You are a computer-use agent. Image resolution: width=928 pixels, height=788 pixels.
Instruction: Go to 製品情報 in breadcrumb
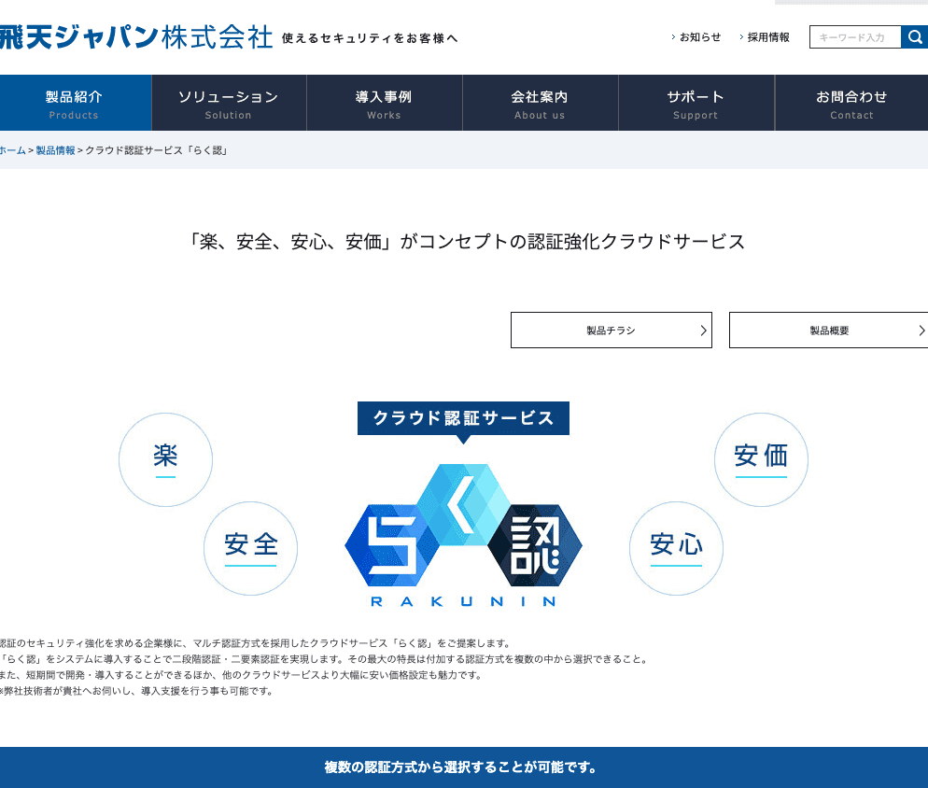click(56, 150)
